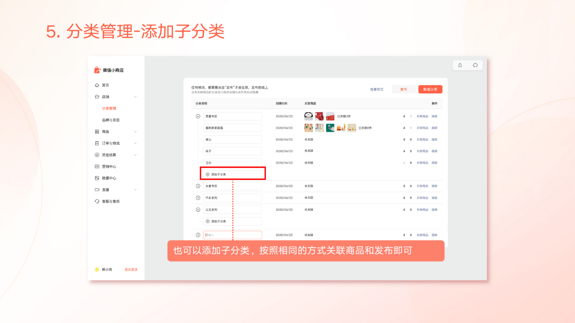
Task: Collapse the 公主系列 category
Action: pos(198,210)
